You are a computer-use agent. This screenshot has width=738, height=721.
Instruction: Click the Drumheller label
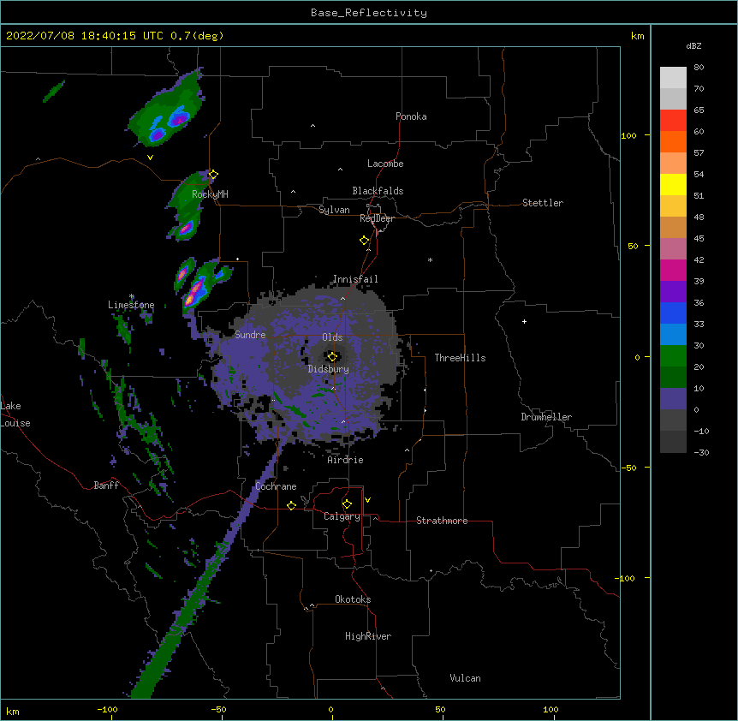click(546, 417)
